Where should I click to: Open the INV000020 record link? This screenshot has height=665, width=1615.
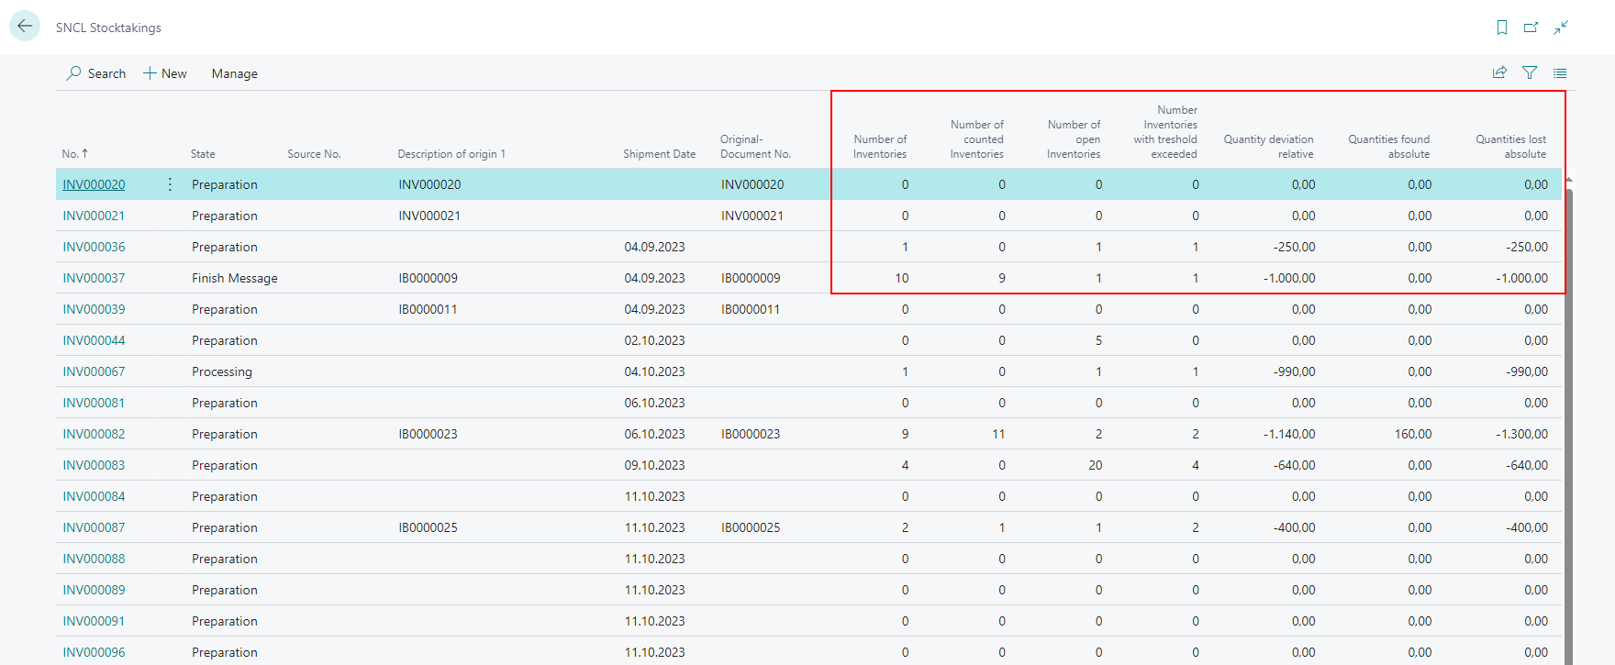[94, 184]
